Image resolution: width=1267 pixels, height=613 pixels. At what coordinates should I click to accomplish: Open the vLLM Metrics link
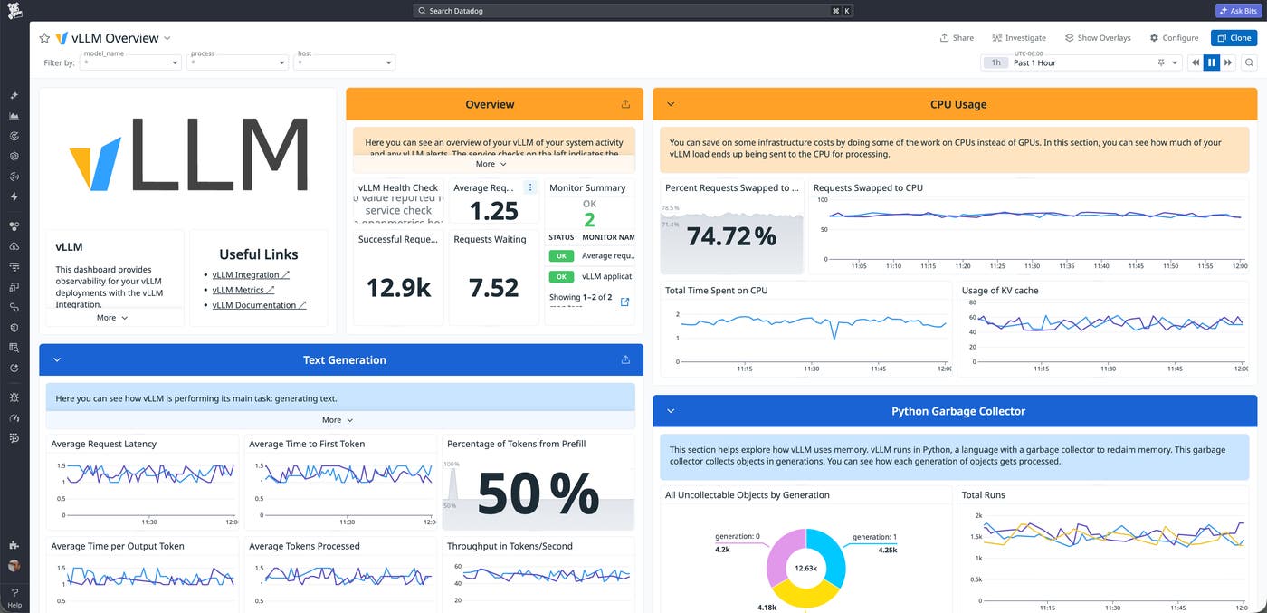click(243, 290)
